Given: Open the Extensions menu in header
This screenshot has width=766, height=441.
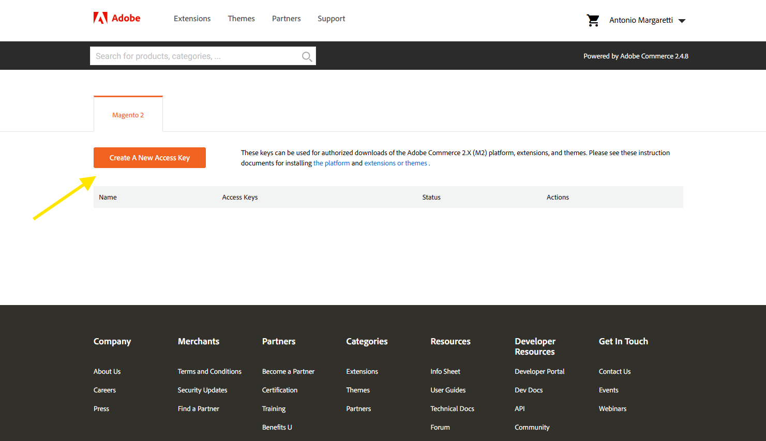Looking at the screenshot, I should 192,19.
